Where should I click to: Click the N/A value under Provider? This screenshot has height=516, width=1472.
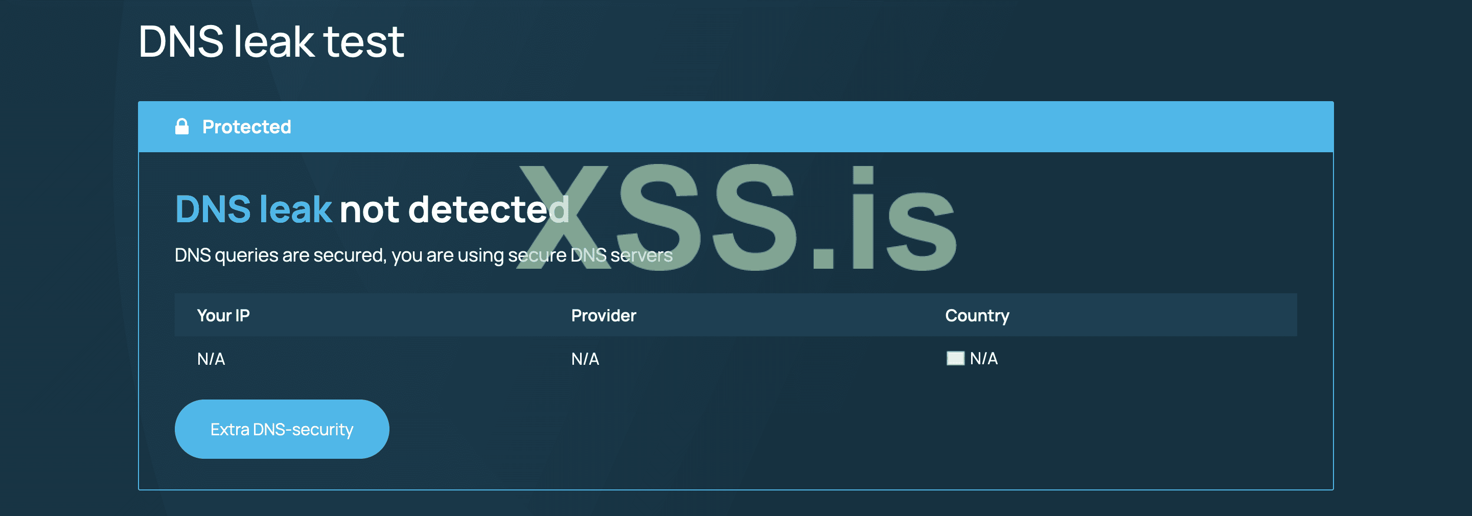585,359
